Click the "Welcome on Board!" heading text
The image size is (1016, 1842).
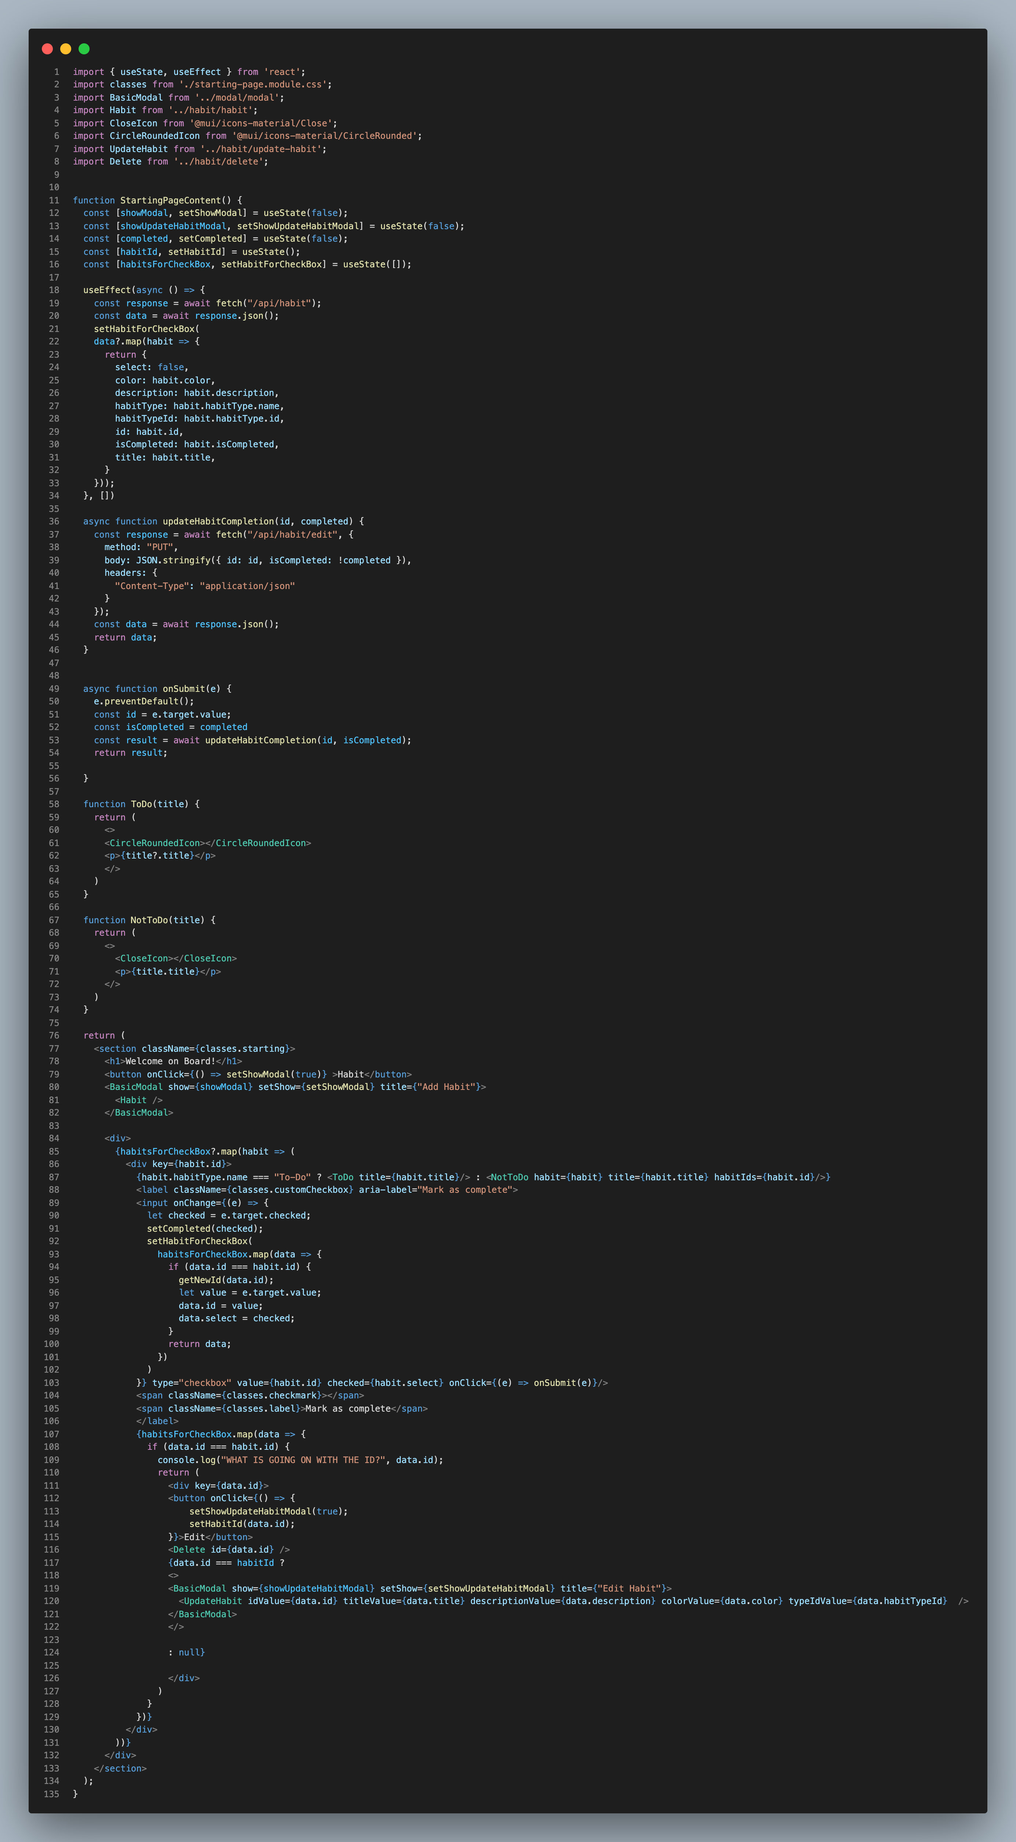tap(171, 1062)
